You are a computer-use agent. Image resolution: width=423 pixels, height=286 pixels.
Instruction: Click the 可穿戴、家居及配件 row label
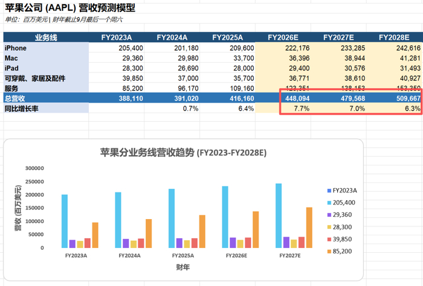(x=46, y=78)
